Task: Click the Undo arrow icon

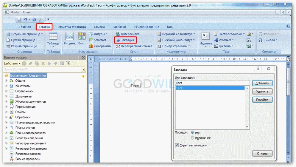Action: 25,19
